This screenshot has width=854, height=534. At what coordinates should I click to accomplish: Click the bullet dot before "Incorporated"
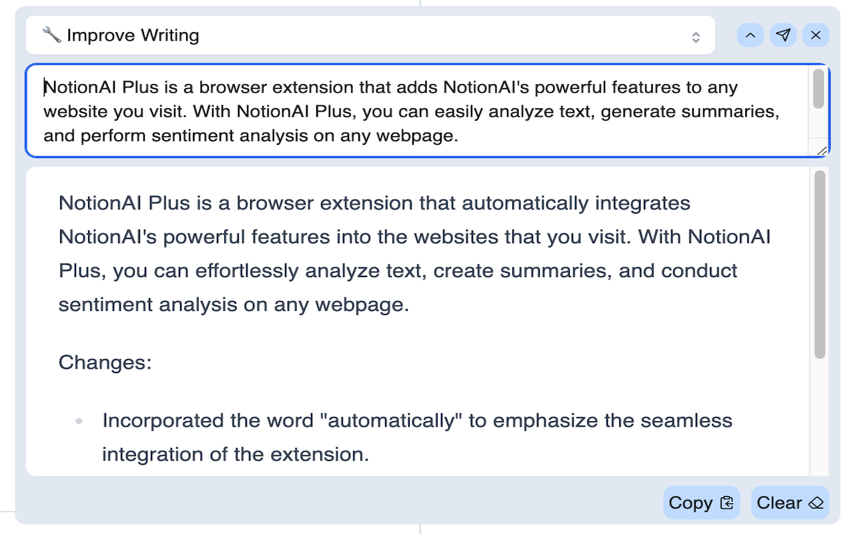click(79, 421)
